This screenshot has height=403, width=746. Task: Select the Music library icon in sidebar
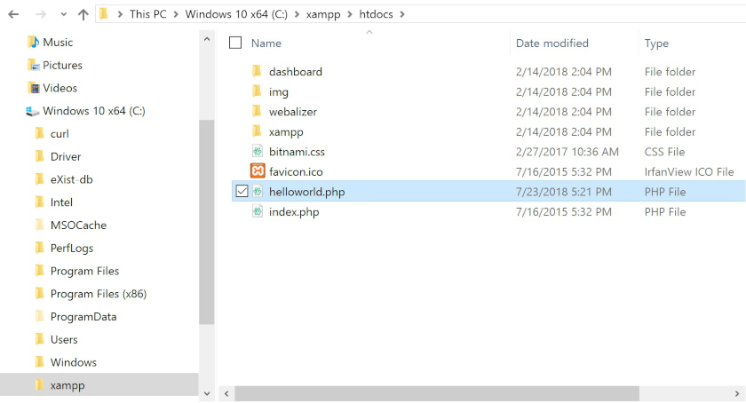[x=33, y=43]
